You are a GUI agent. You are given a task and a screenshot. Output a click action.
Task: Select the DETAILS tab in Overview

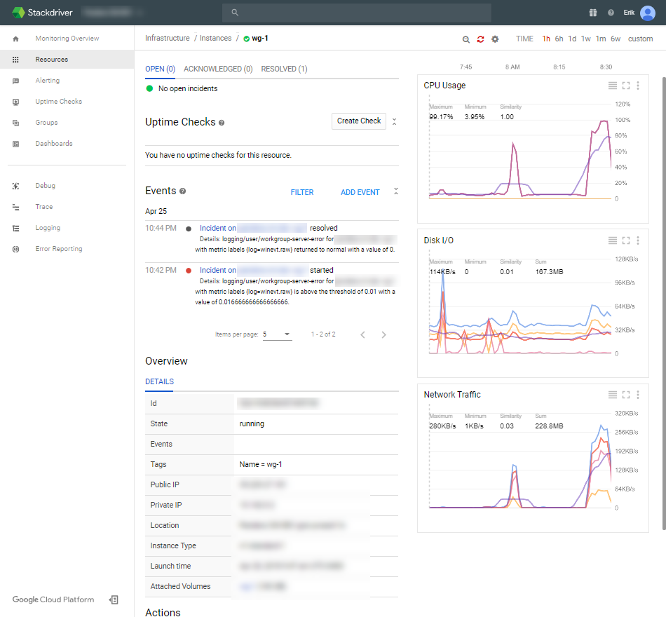pos(159,381)
